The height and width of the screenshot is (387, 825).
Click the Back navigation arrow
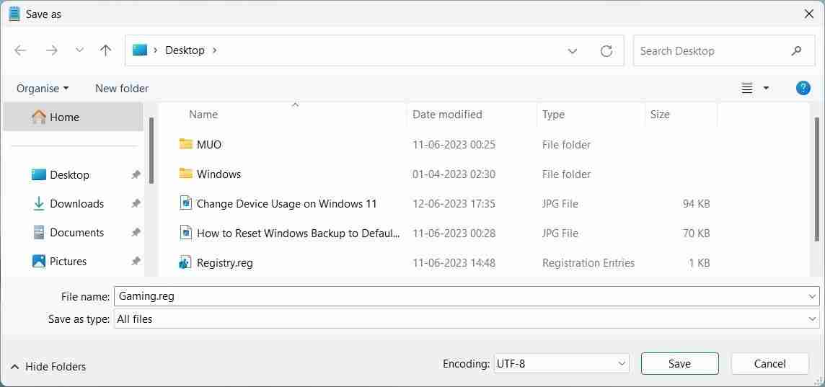click(20, 50)
